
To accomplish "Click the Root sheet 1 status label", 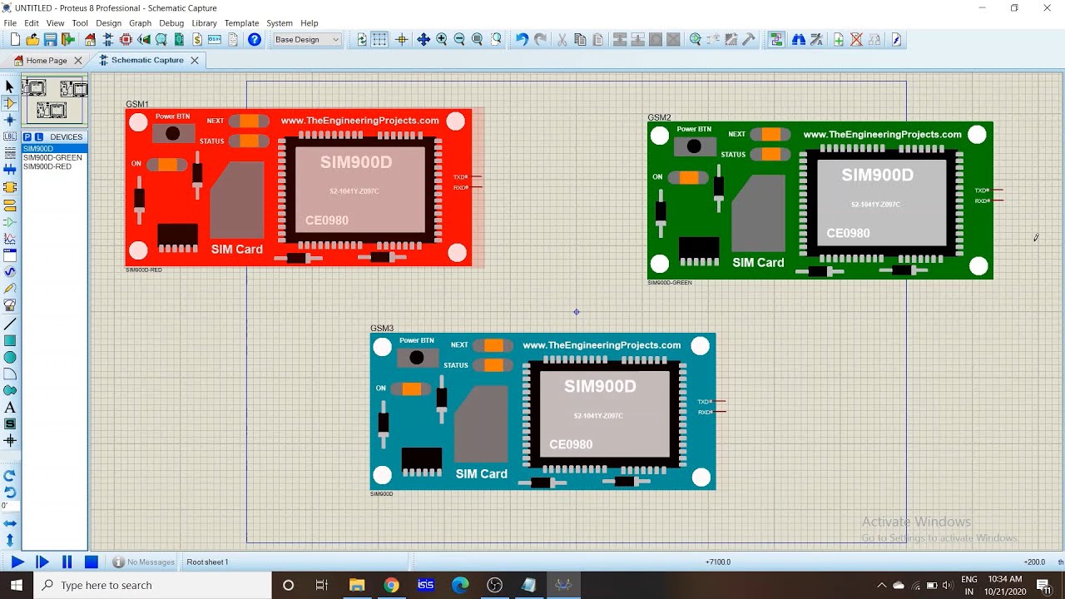I will [x=207, y=562].
